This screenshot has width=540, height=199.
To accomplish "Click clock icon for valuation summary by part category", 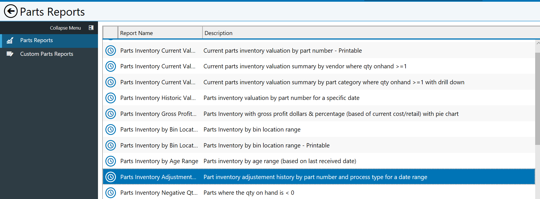I will (111, 82).
